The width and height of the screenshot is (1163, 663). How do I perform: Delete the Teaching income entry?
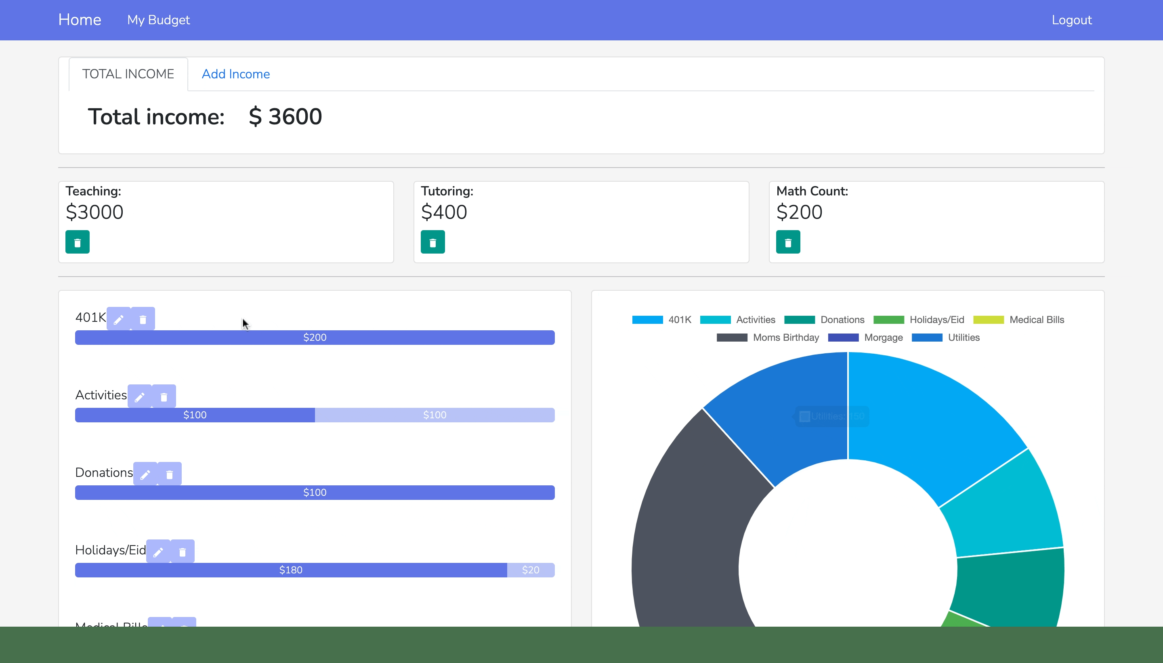point(78,242)
